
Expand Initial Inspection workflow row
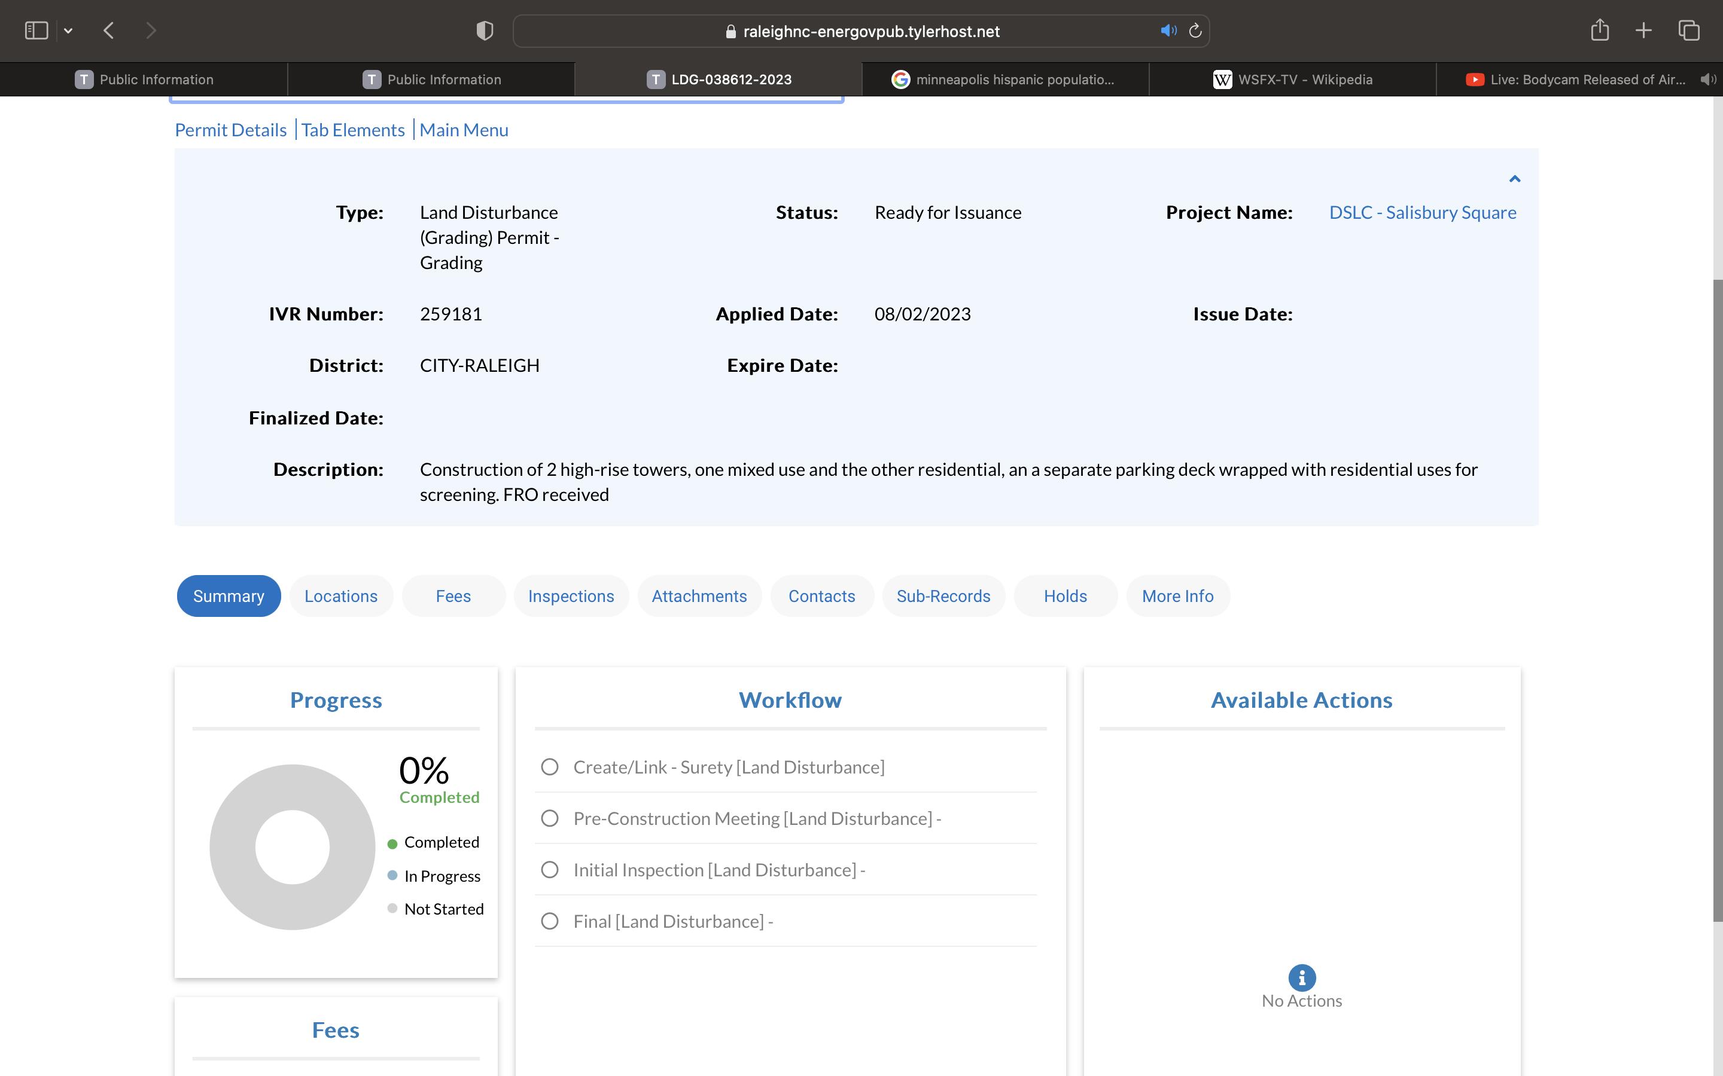click(x=719, y=870)
